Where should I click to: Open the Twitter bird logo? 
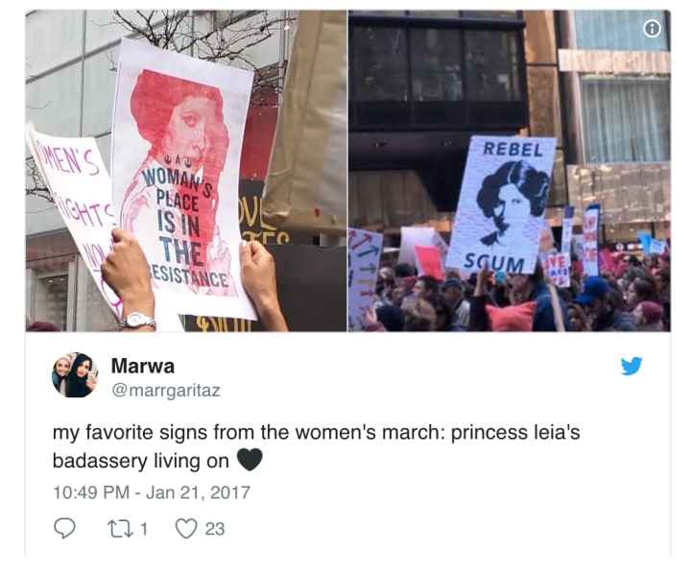631,366
